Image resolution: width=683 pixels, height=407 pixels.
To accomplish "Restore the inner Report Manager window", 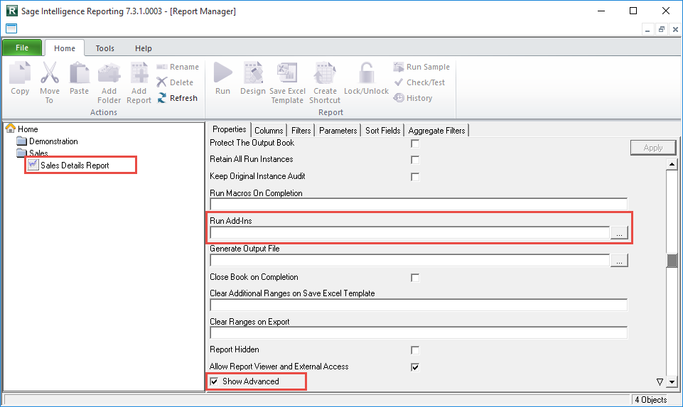I will 661,29.
